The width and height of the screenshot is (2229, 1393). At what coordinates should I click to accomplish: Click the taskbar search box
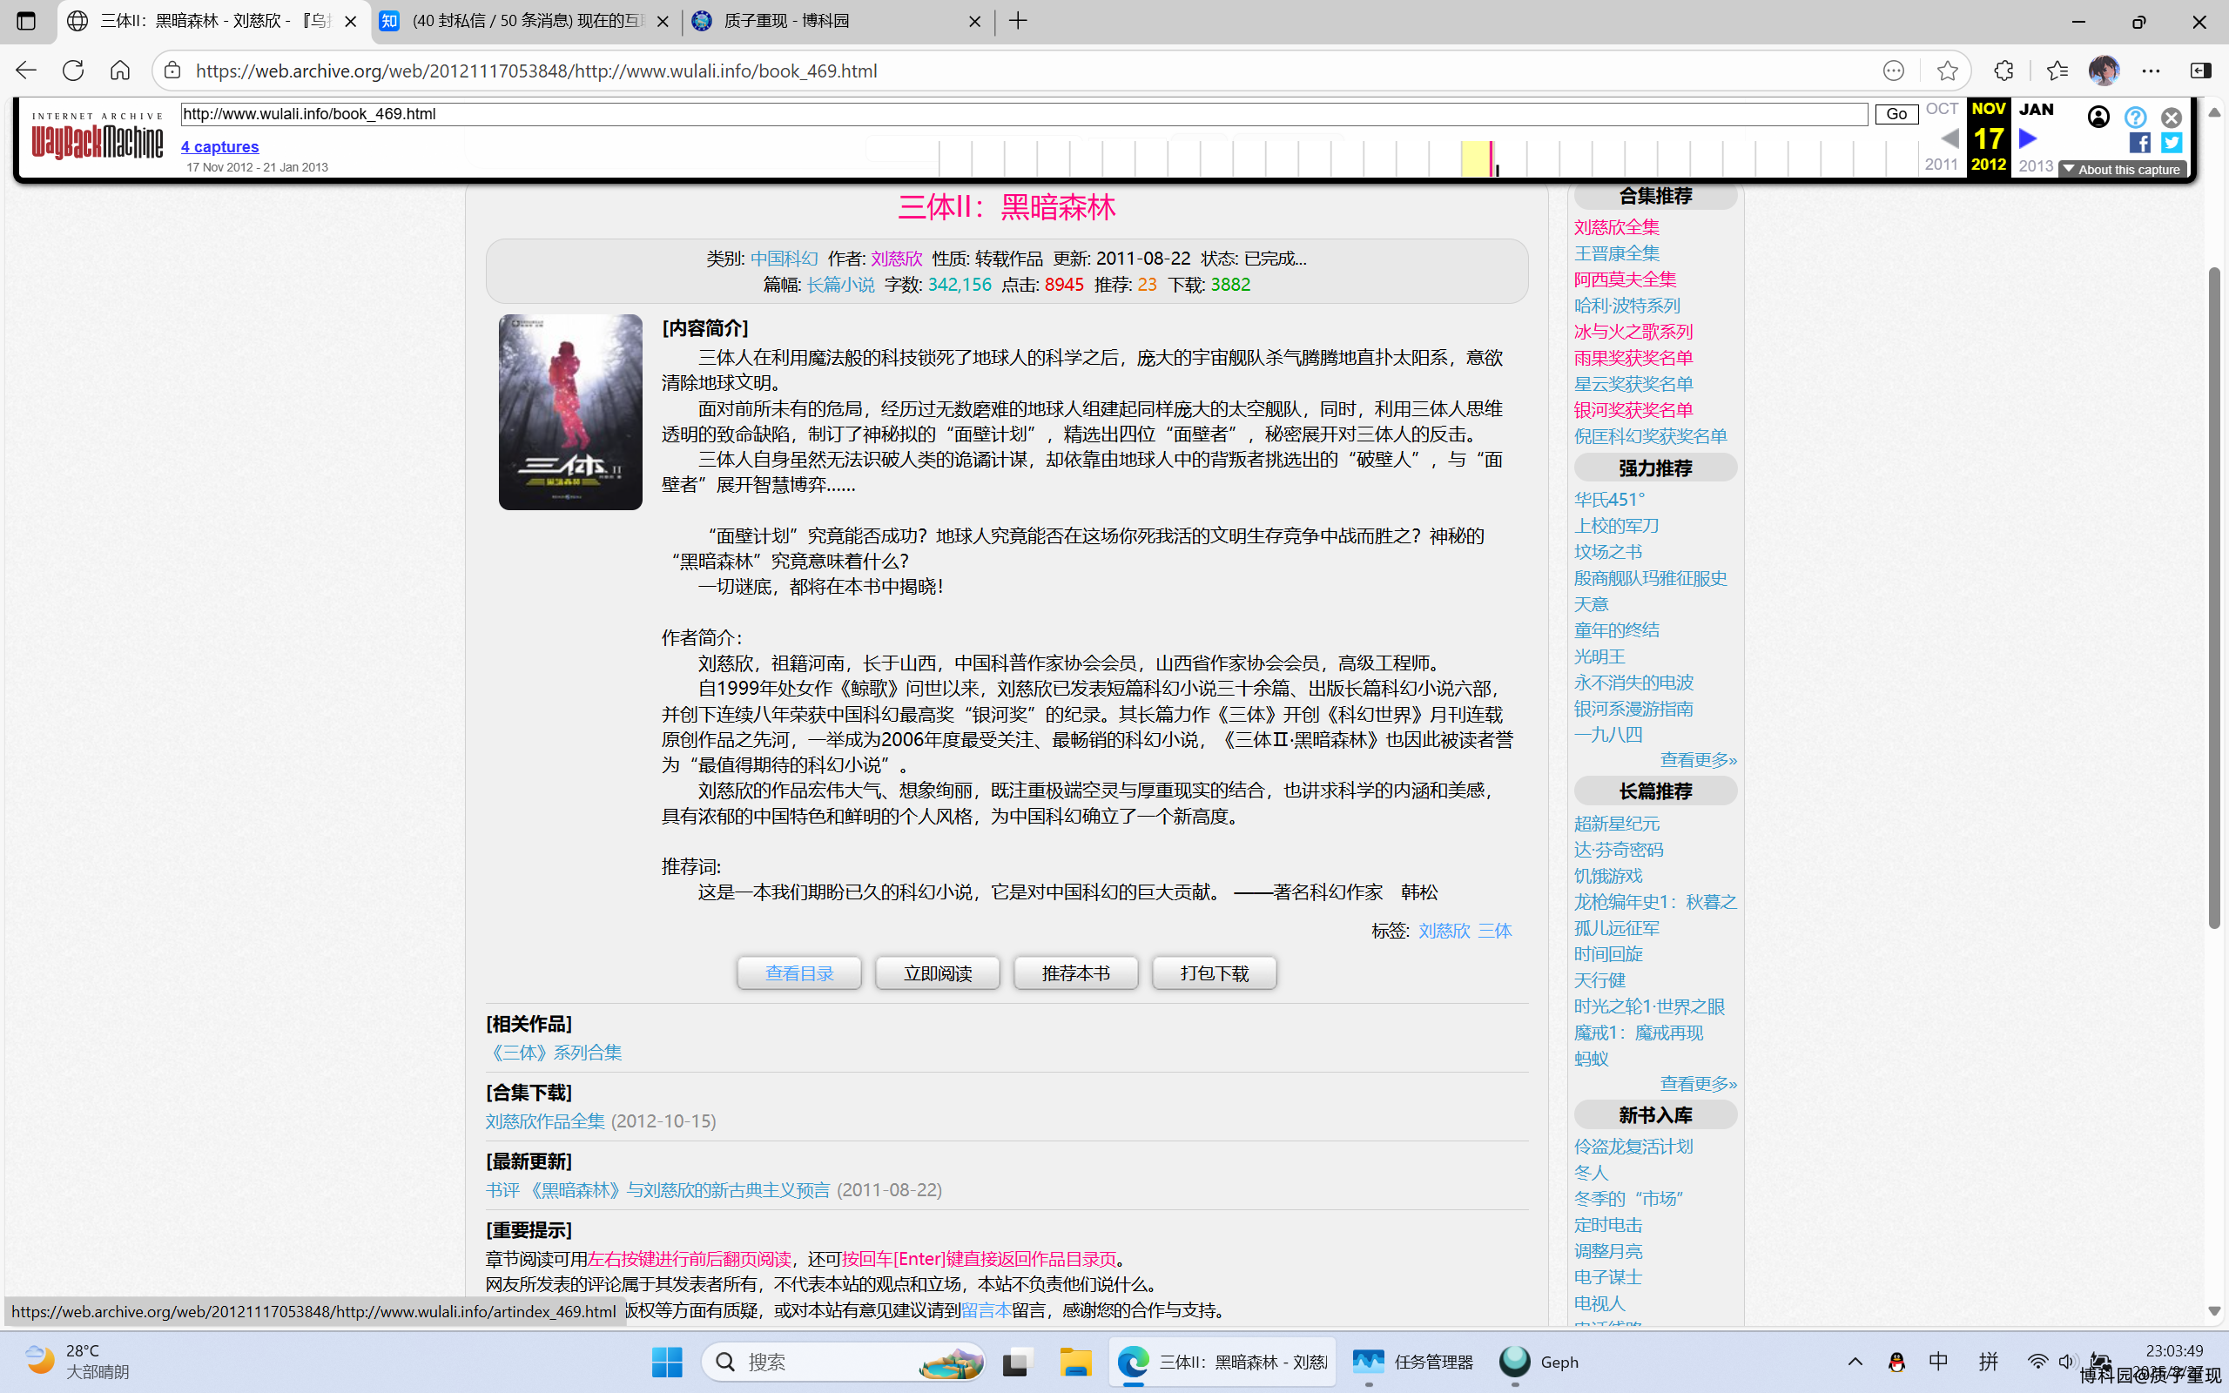(x=843, y=1362)
